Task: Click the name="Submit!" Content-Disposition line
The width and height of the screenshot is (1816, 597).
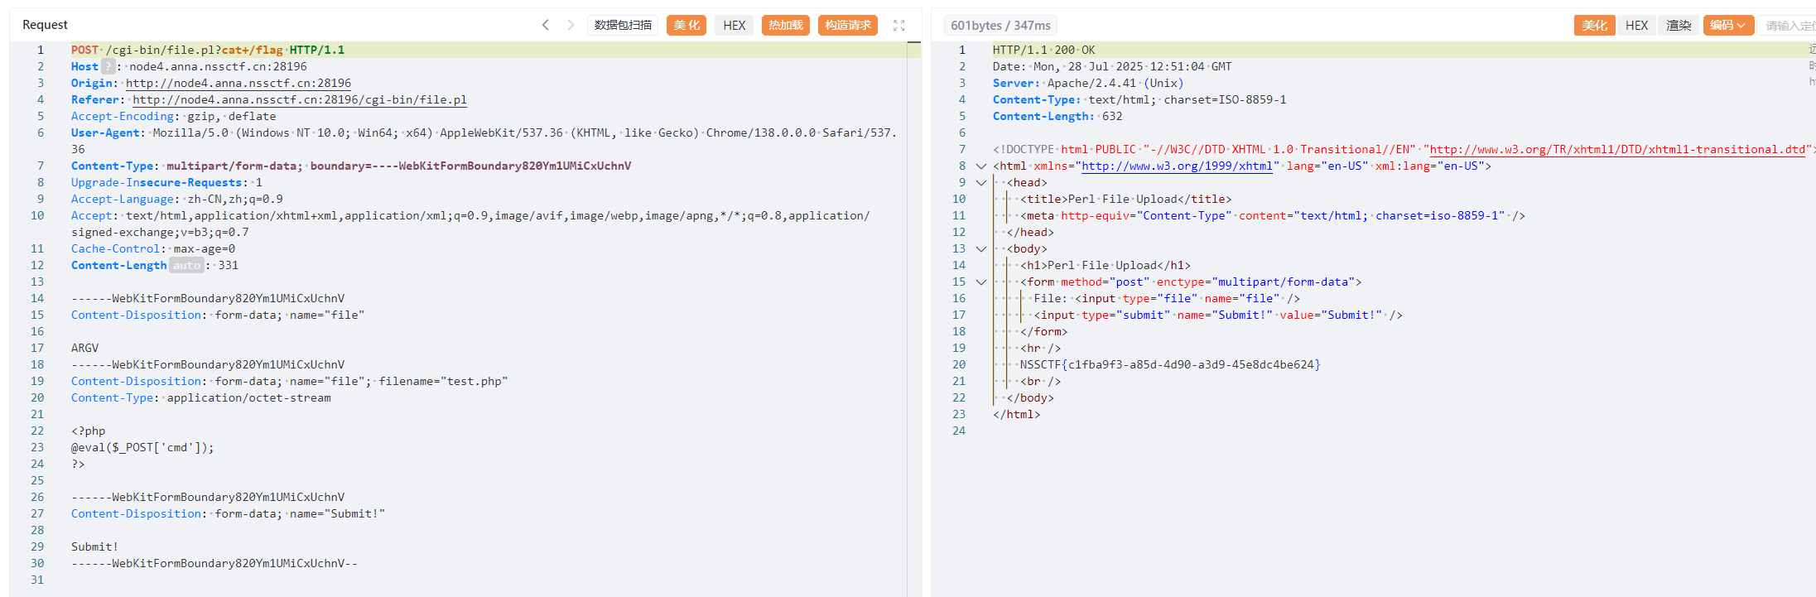Action: 229,513
